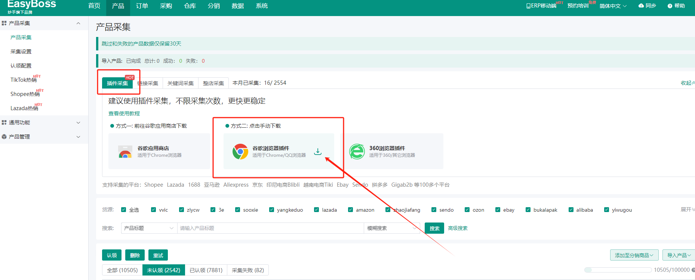This screenshot has height=280, width=695.
Task: Show the 已认领 (7881) list tab
Action: (x=206, y=270)
